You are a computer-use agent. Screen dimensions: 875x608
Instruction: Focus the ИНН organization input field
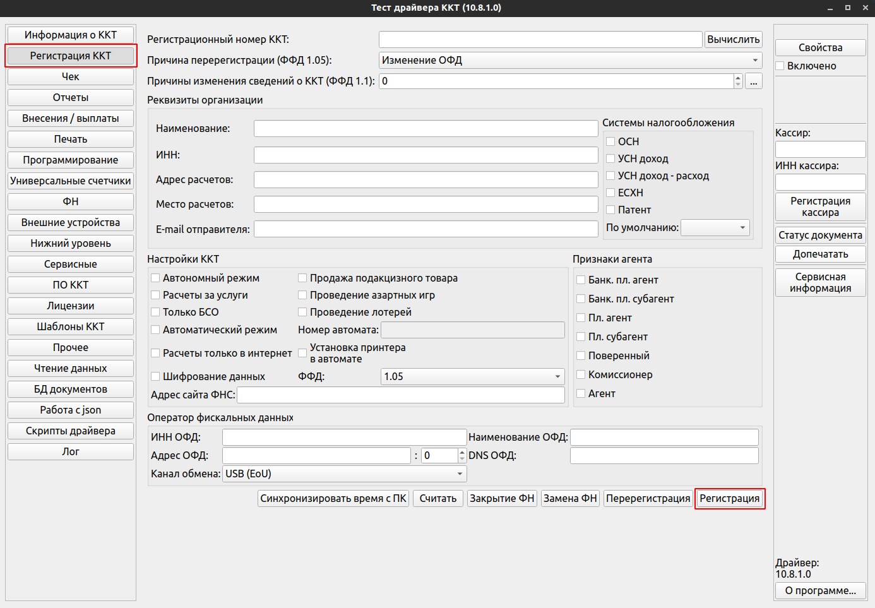(426, 155)
